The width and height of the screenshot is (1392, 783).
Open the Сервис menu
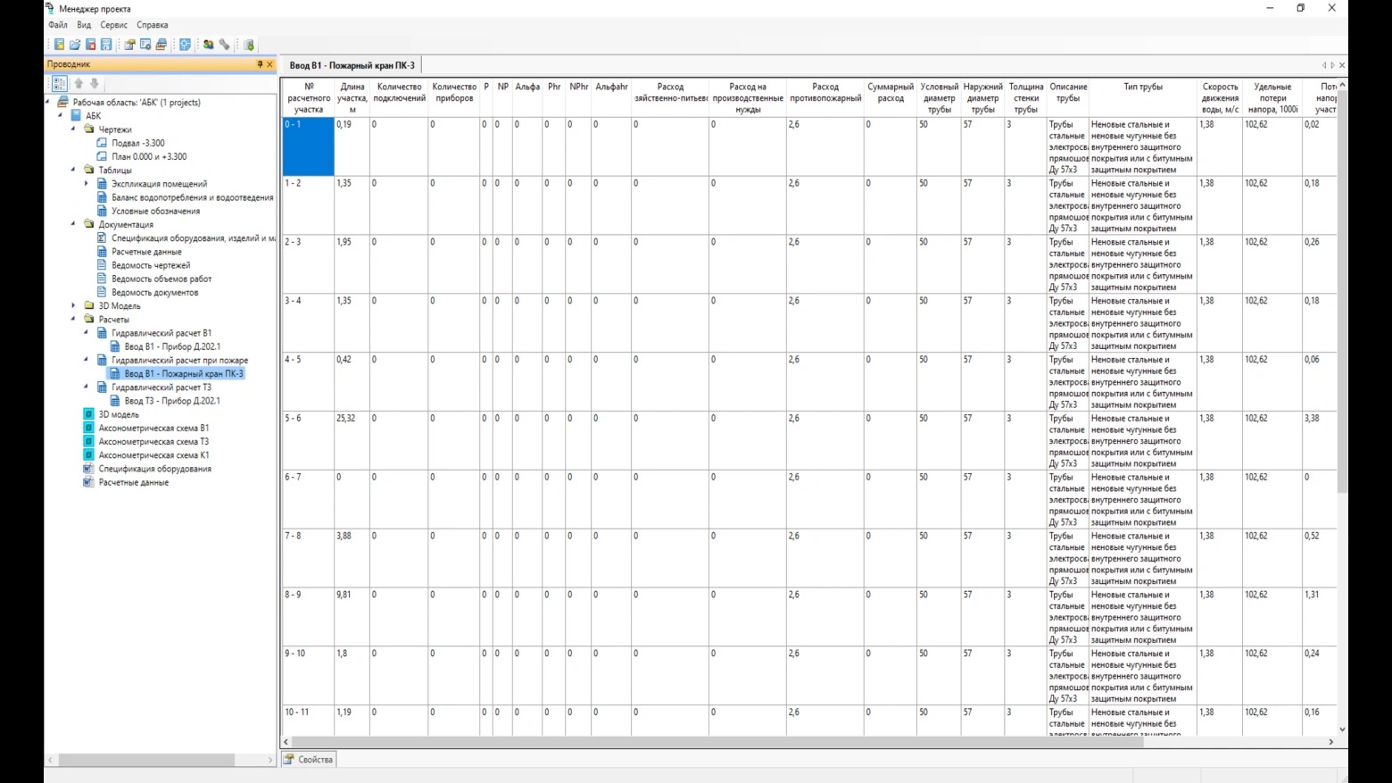coord(113,25)
